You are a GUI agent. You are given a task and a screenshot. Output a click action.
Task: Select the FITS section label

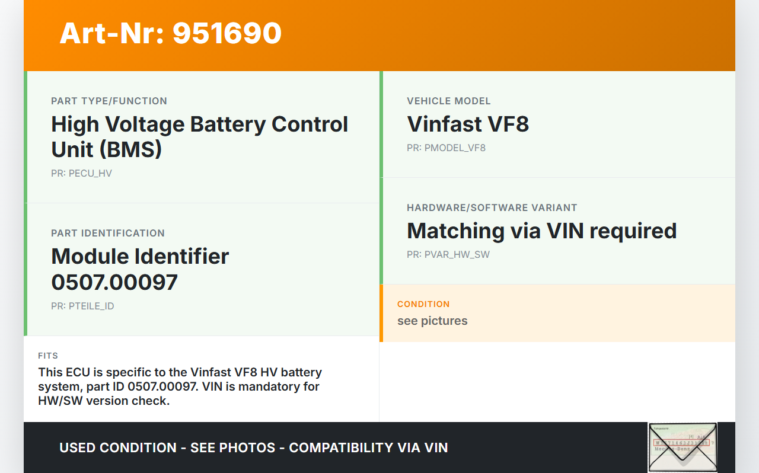(48, 356)
